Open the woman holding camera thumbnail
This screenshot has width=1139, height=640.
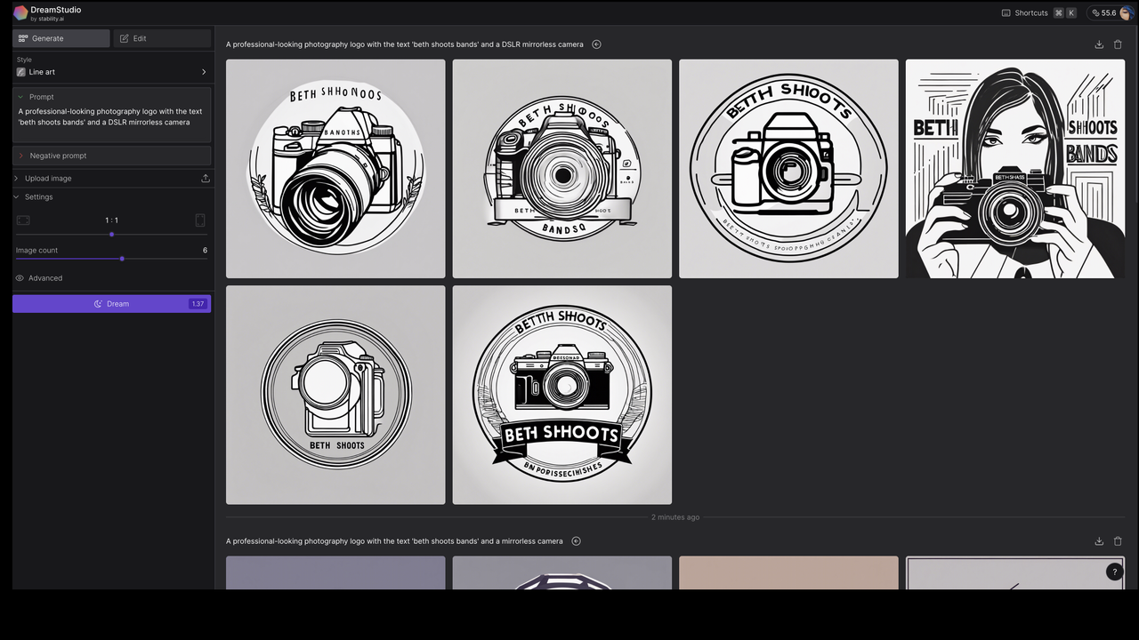pos(1015,169)
